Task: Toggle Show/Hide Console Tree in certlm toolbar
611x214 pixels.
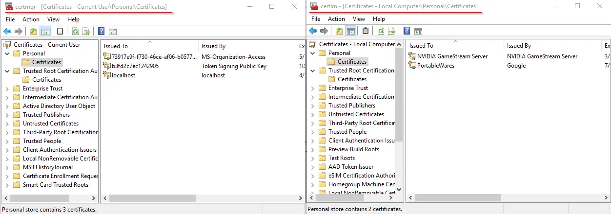Action: click(350, 31)
